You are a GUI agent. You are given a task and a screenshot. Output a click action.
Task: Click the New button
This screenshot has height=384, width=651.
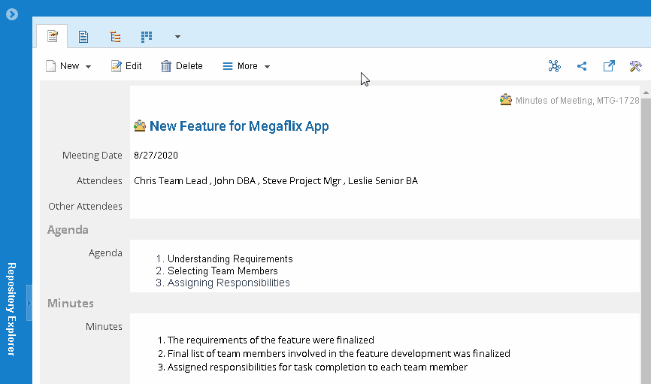point(62,66)
